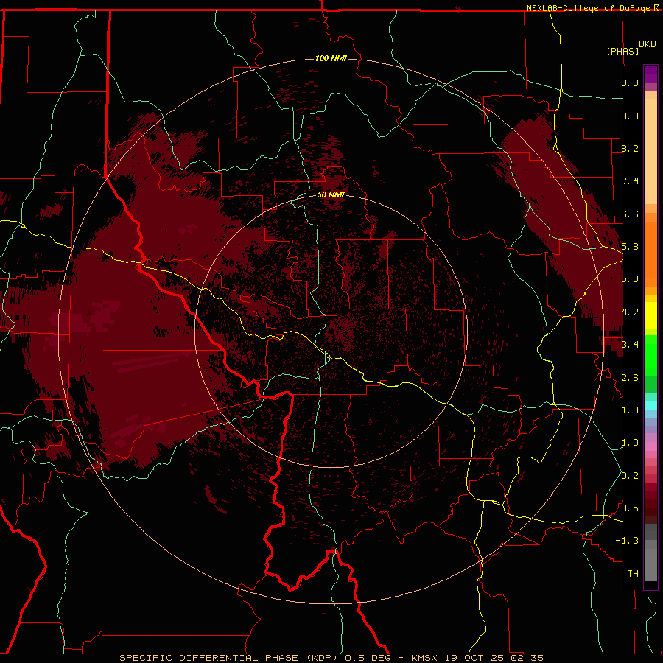Pick the bright green segment of the color bar
Viewport: 663px width, 663px height.
click(650, 355)
